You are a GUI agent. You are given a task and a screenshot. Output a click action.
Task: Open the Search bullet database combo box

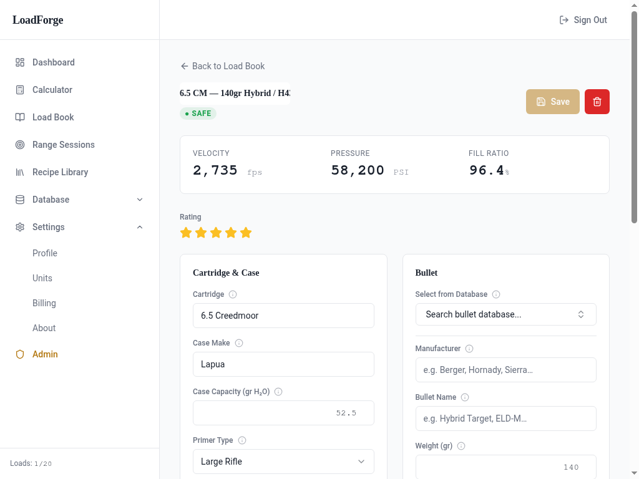tap(505, 314)
